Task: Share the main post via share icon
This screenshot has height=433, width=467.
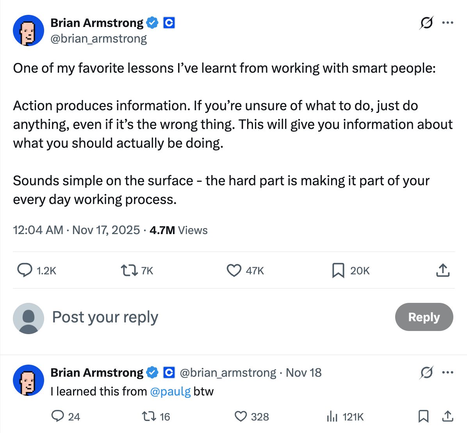Action: [443, 270]
